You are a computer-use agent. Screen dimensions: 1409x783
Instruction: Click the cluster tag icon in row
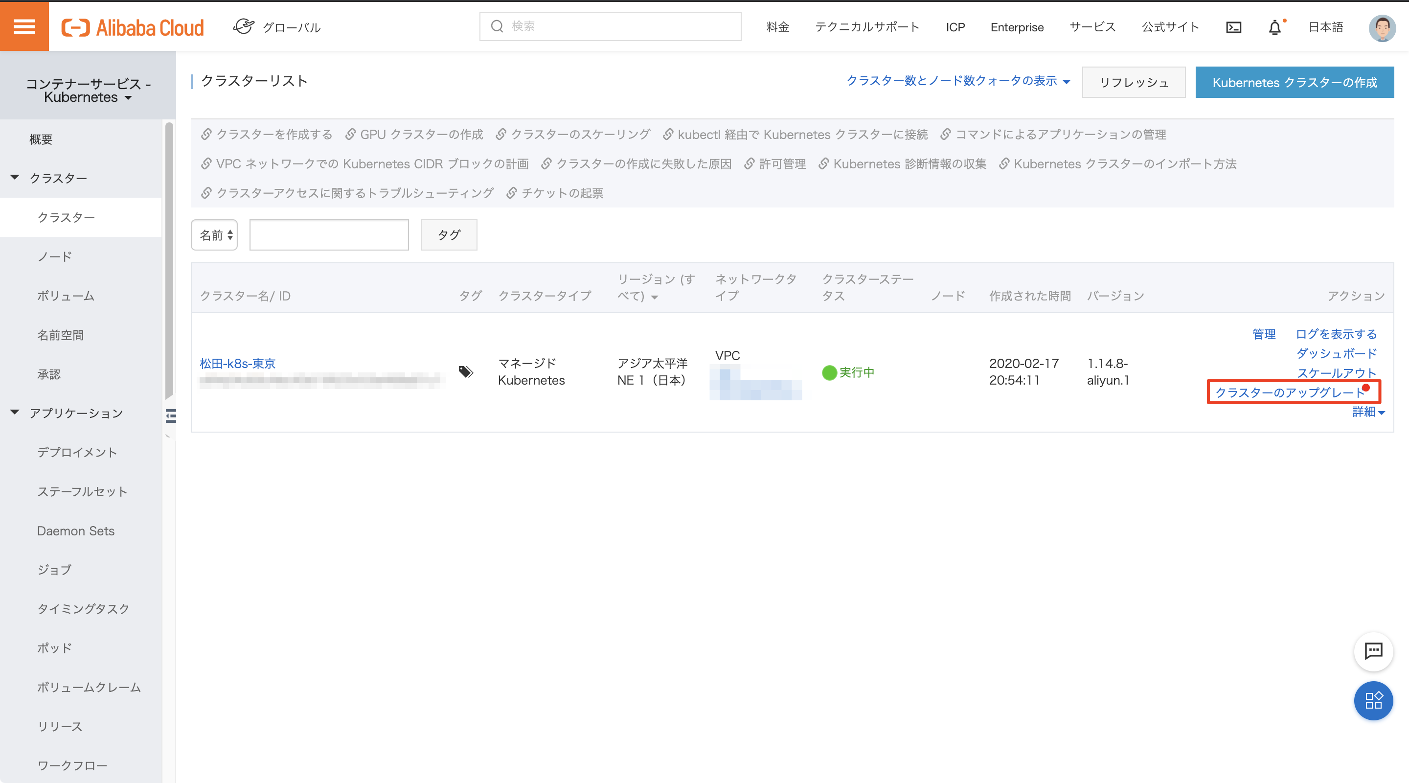pos(465,372)
